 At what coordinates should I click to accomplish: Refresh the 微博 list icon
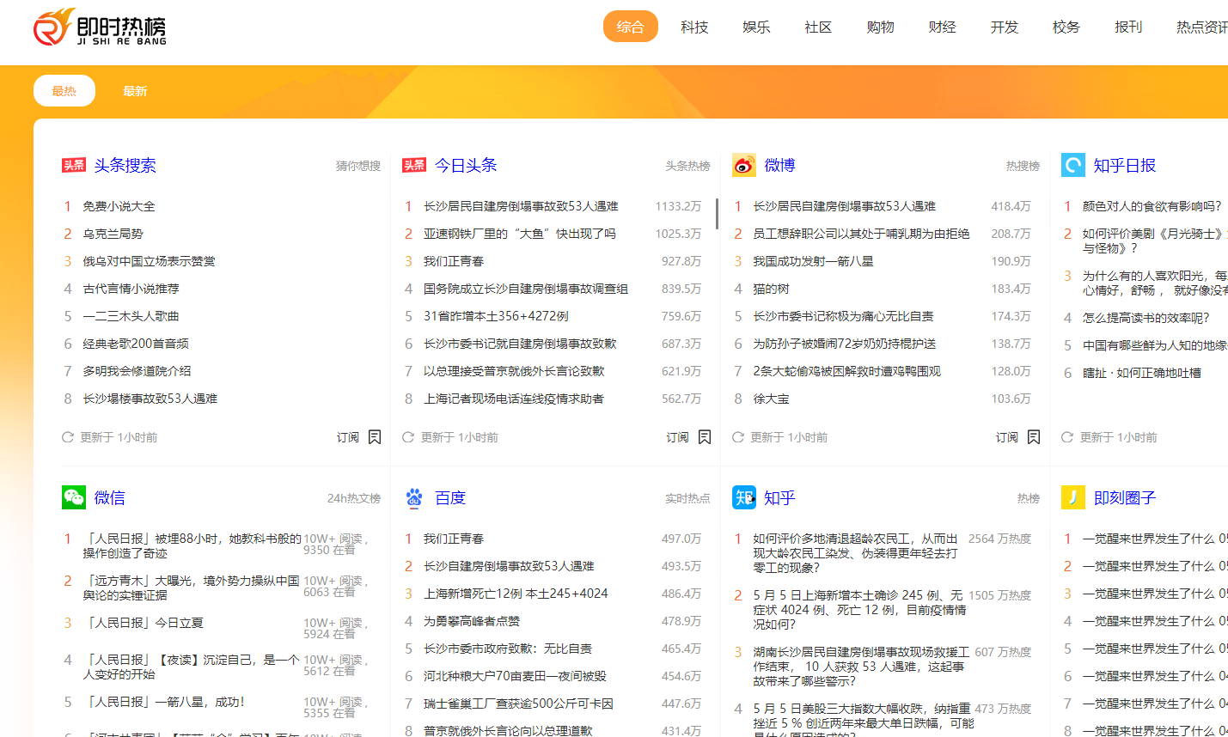point(738,437)
